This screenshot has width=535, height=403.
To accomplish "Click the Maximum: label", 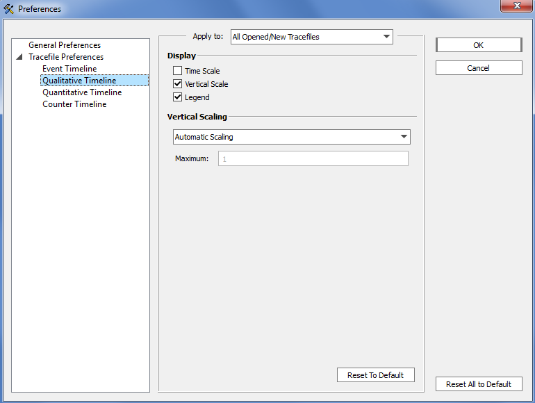I will [x=192, y=158].
